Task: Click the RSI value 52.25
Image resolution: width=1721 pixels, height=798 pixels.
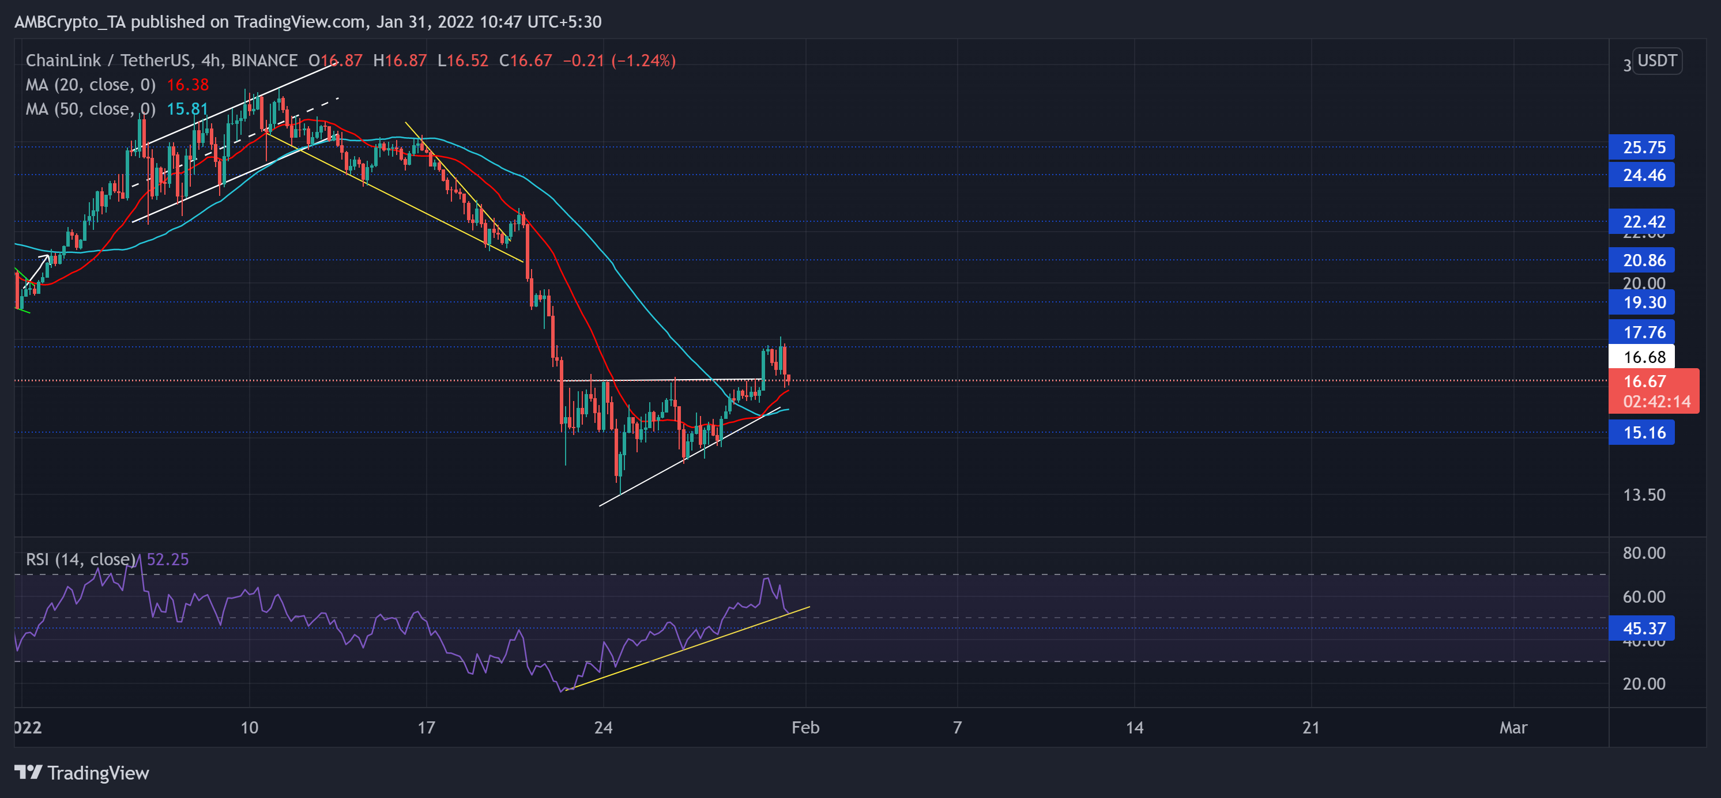Action: click(168, 559)
